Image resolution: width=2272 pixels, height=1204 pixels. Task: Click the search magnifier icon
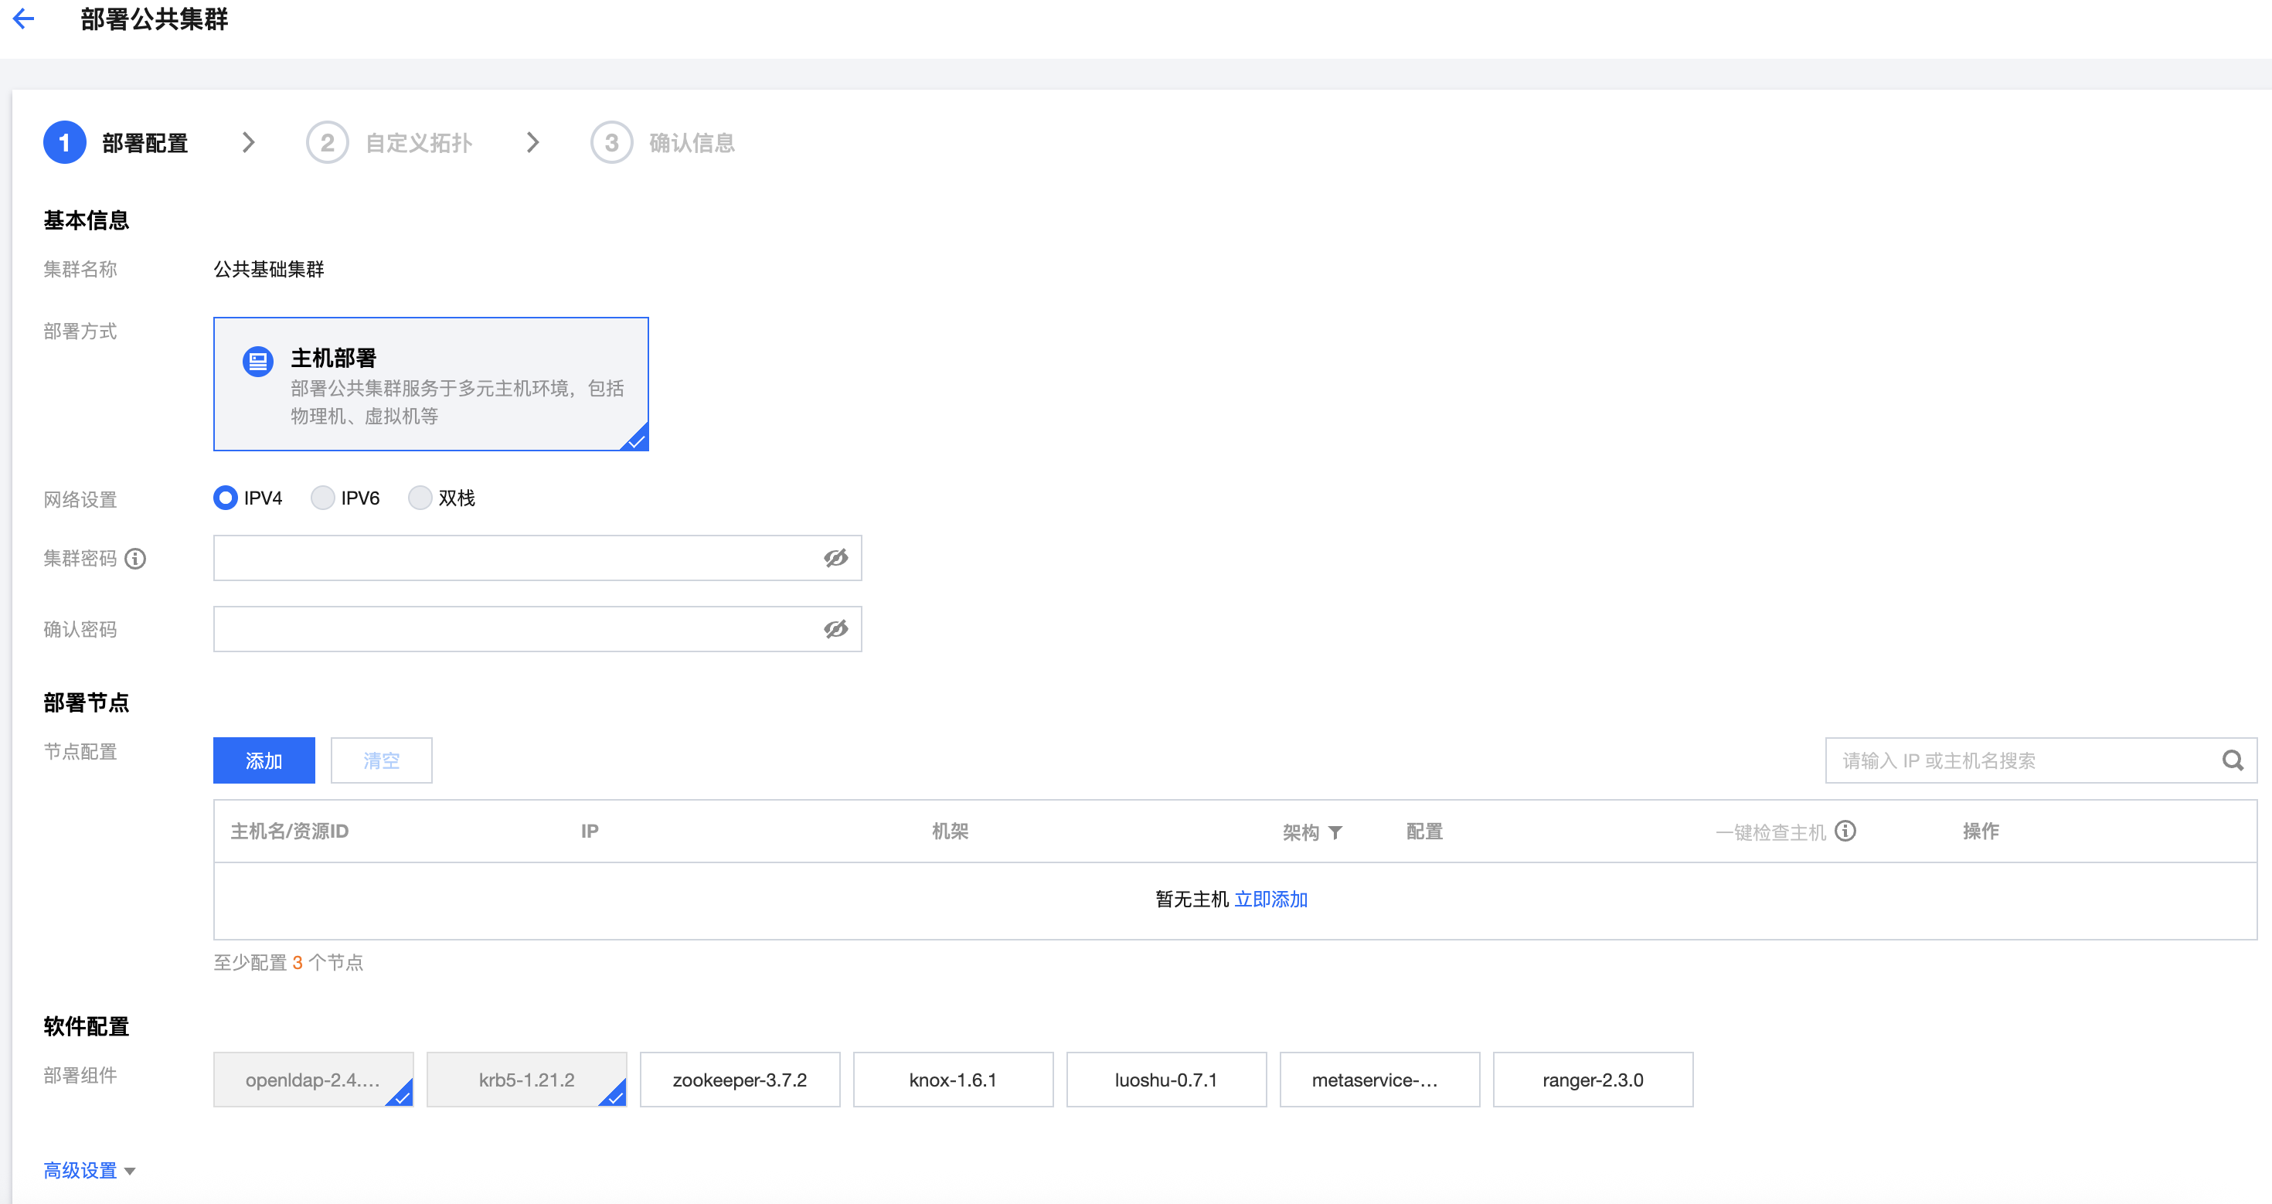[2233, 760]
